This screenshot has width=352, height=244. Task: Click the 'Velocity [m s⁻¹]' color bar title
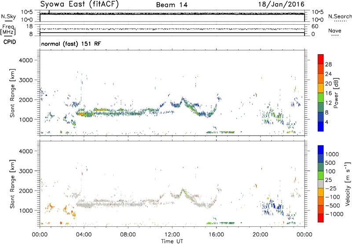pyautogui.click(x=348, y=184)
